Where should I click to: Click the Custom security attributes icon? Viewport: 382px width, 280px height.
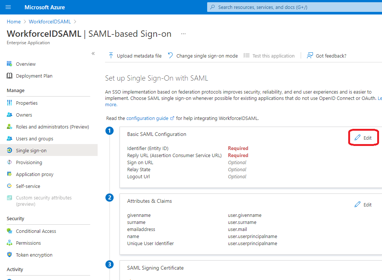[10, 198]
